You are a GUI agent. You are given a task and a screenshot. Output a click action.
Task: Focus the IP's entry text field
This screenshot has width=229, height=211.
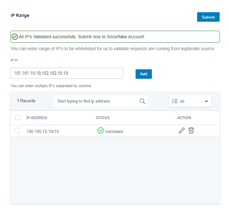click(x=67, y=73)
